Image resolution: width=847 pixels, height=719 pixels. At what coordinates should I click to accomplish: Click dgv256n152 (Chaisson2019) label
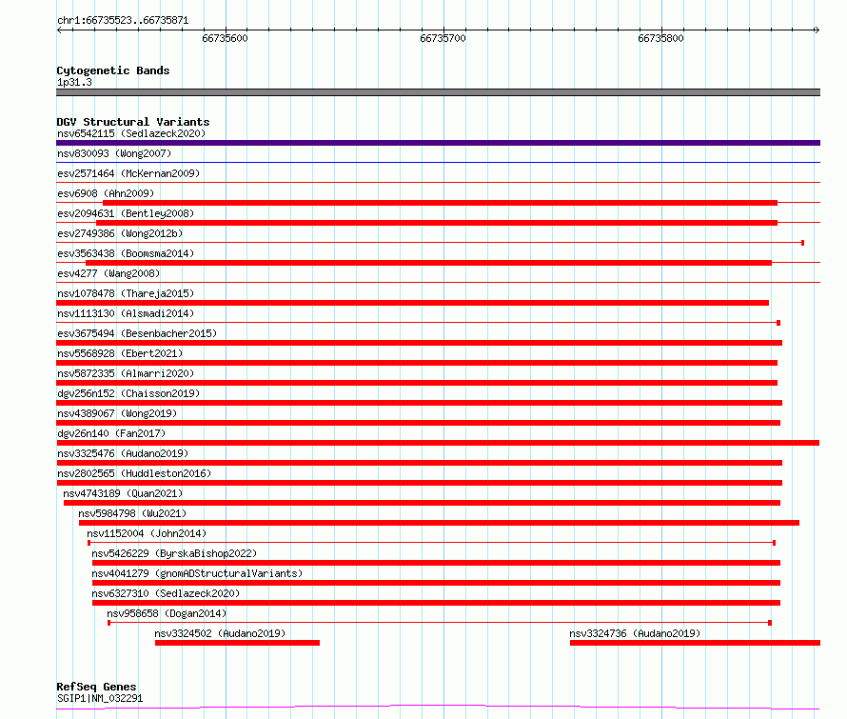click(128, 393)
